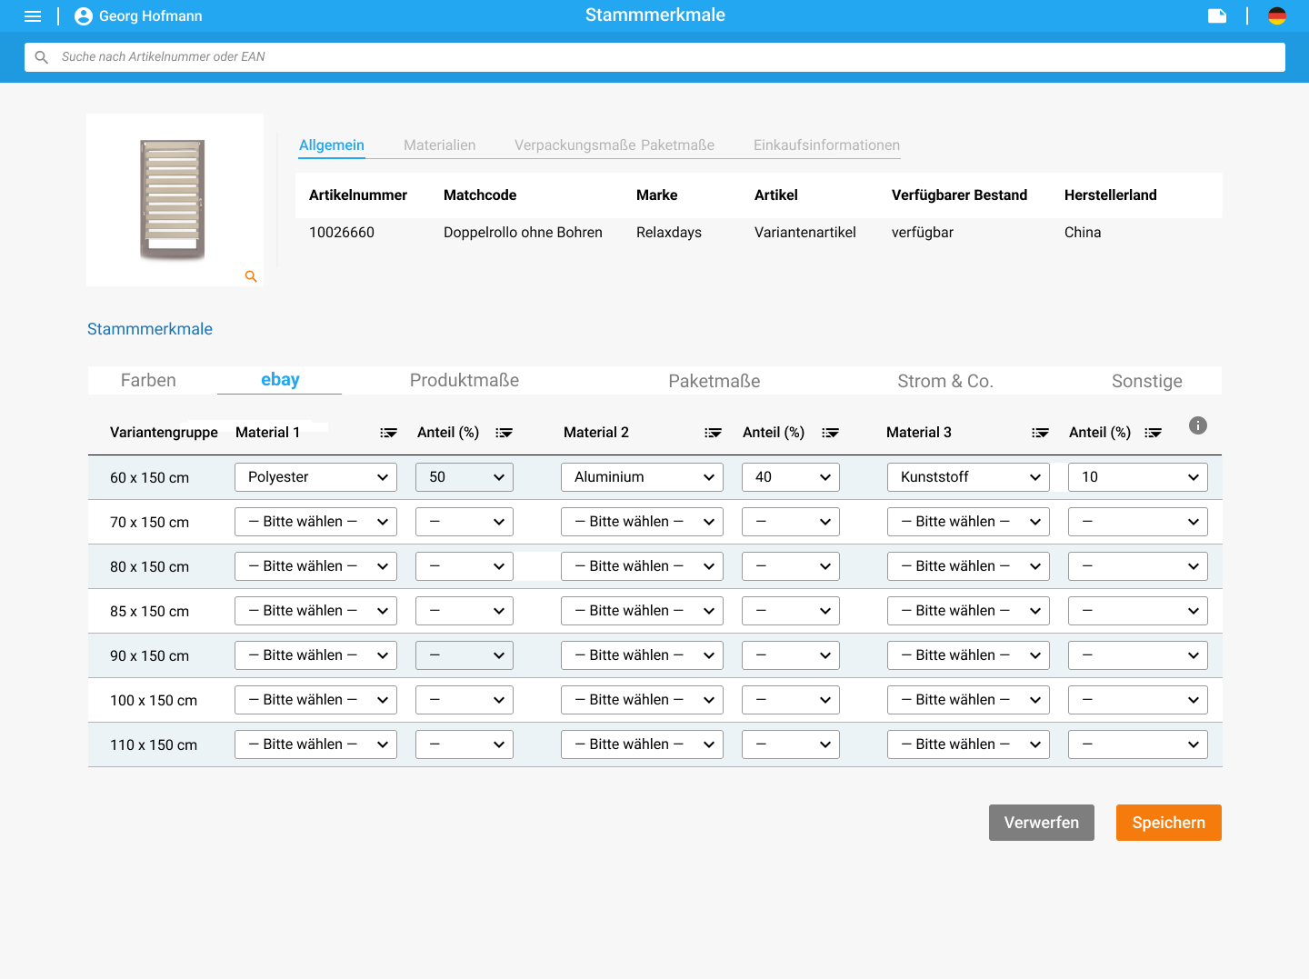
Task: Open the Kunststoff Material 3 dropdown
Action: tap(968, 477)
